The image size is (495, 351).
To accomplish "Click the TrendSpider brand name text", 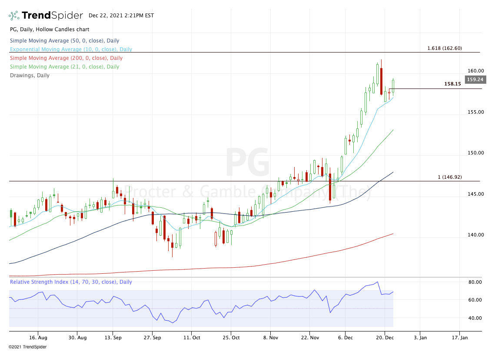I will pos(53,16).
